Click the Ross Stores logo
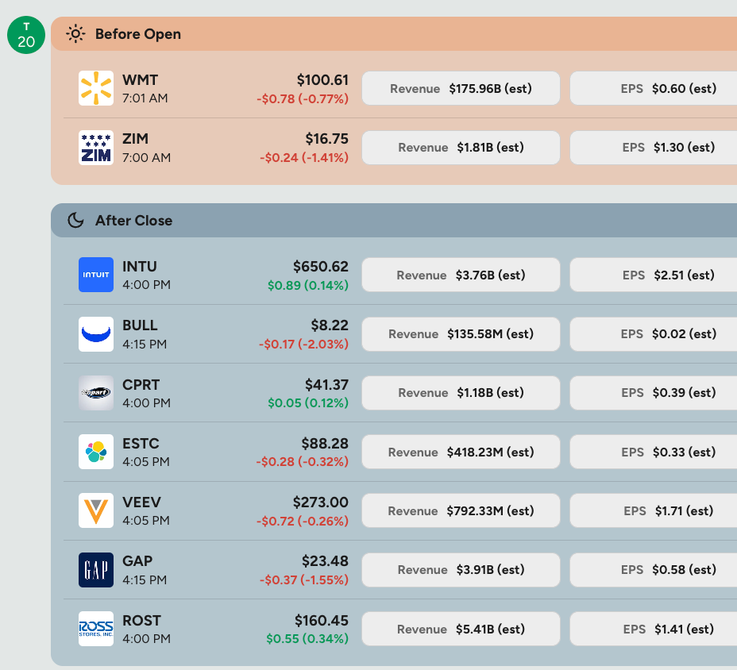737x670 pixels. [x=96, y=629]
